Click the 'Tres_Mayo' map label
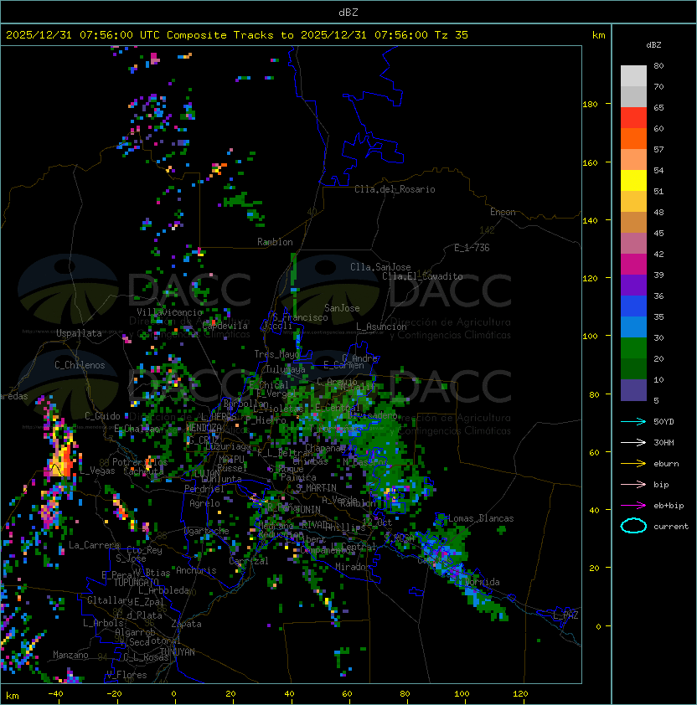This screenshot has width=697, height=705. tap(276, 354)
